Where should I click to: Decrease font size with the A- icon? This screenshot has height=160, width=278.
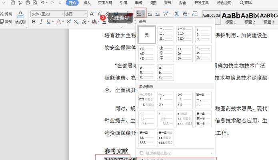point(100,14)
